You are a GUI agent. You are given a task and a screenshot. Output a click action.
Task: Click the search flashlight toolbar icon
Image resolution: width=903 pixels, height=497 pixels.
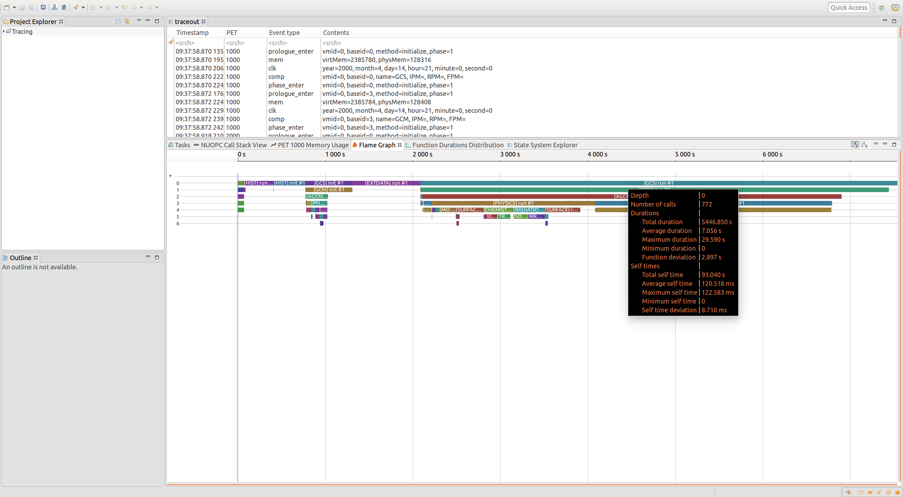coord(75,7)
